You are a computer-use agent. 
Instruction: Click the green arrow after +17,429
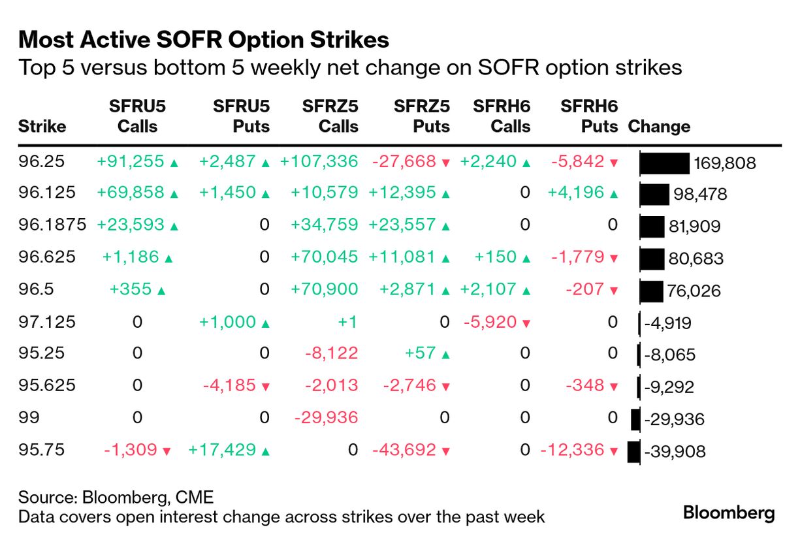click(265, 451)
